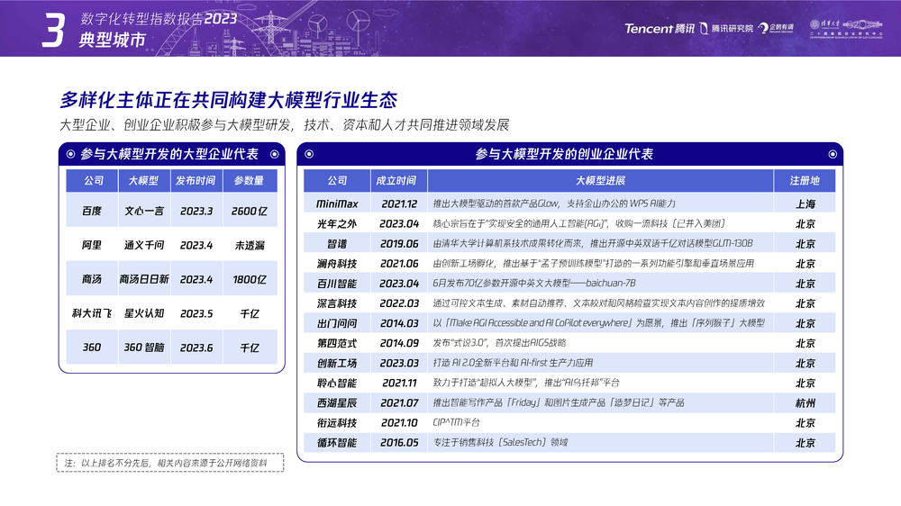Select the 典型城市 section label
Viewport: 901px width, 506px height.
tap(112, 40)
